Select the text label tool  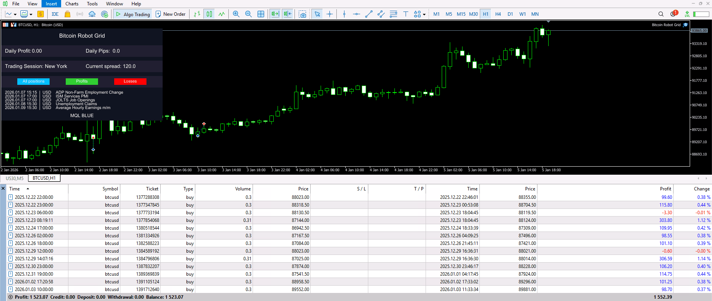point(406,14)
